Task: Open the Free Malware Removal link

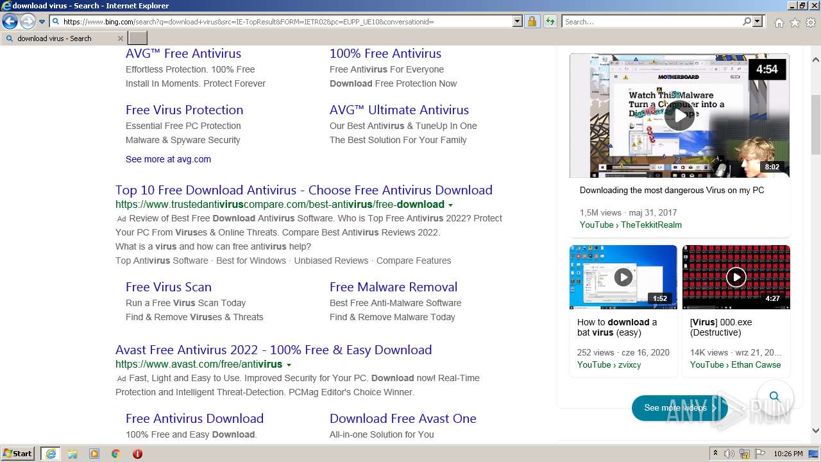Action: point(393,287)
